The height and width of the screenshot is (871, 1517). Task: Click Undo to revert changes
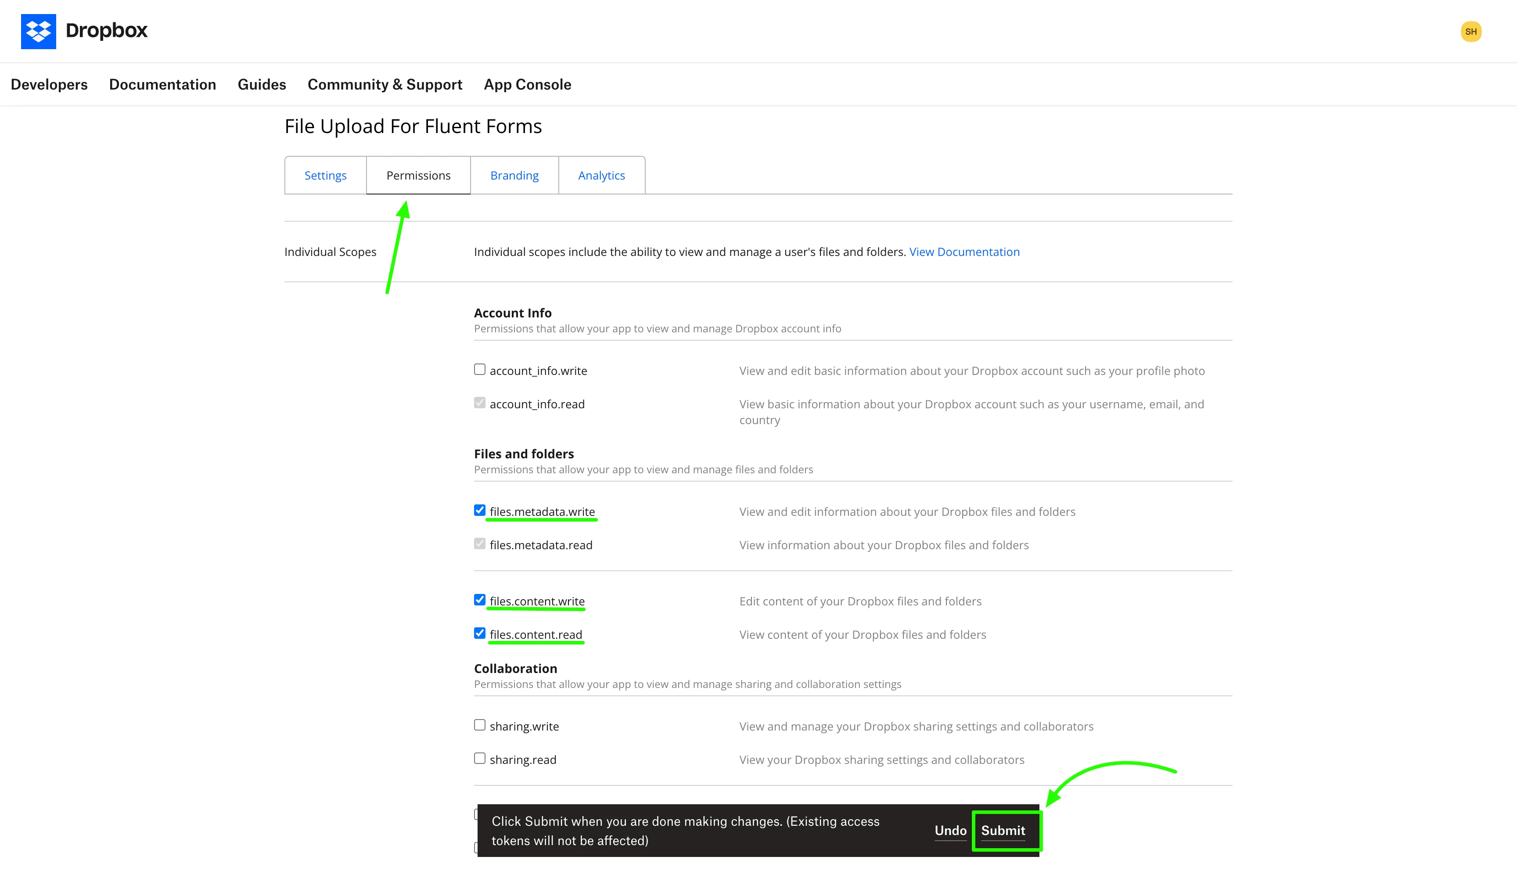click(x=950, y=830)
